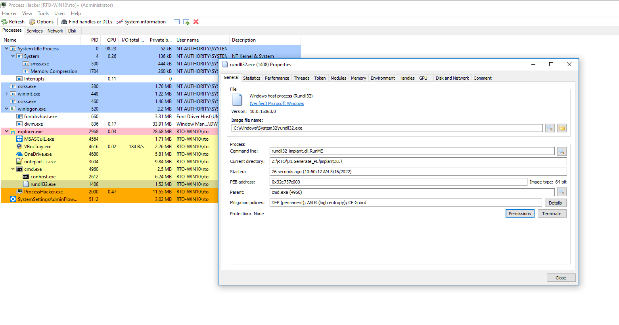Click the magnifier beside the Parent field

(x=562, y=192)
